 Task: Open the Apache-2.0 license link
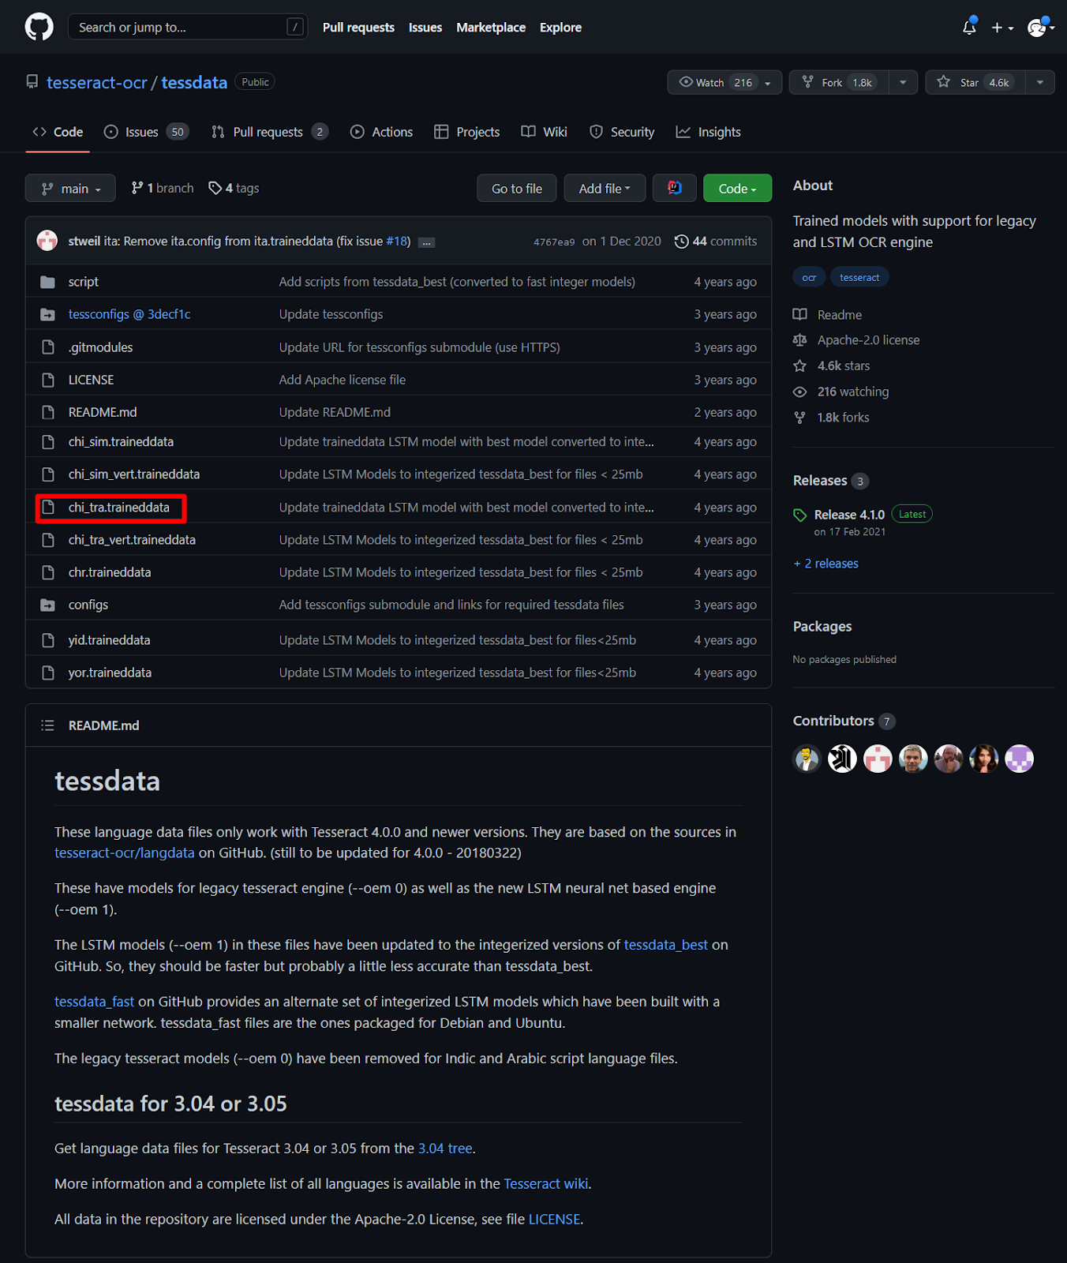click(857, 340)
